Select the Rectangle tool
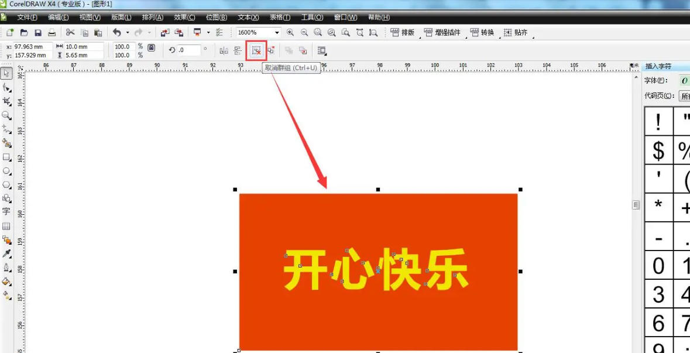This screenshot has width=690, height=353. [7, 157]
